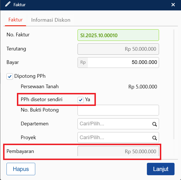Screen dimensions: 181x180
Task: Click the Rp currency prefix in Bayar
Action: click(83, 63)
